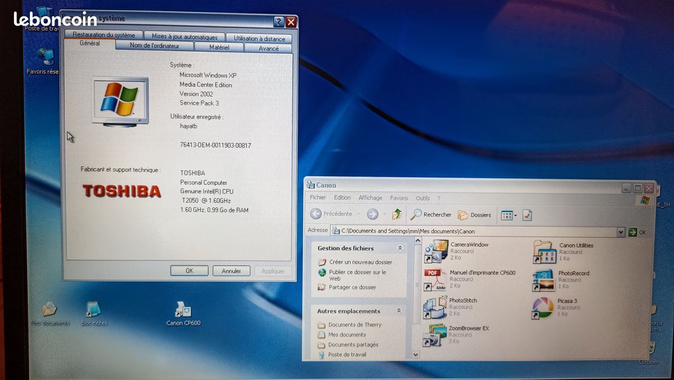The image size is (674, 380).
Task: Open the Fichier menu in Canon window
Action: [318, 198]
